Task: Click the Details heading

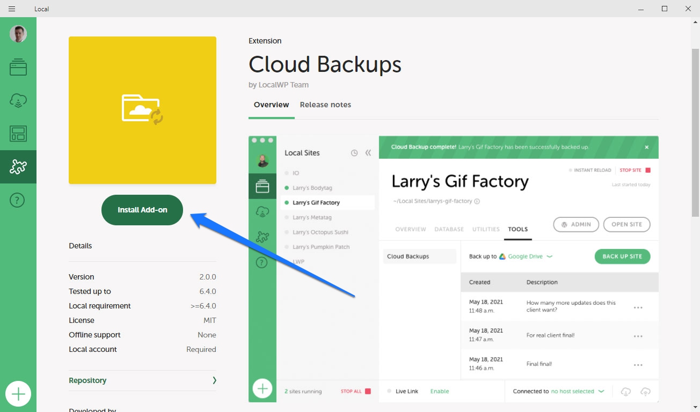Action: 81,246
